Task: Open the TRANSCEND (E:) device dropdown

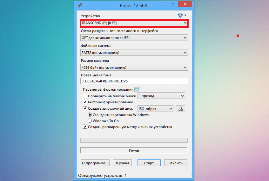Action: coord(134,23)
